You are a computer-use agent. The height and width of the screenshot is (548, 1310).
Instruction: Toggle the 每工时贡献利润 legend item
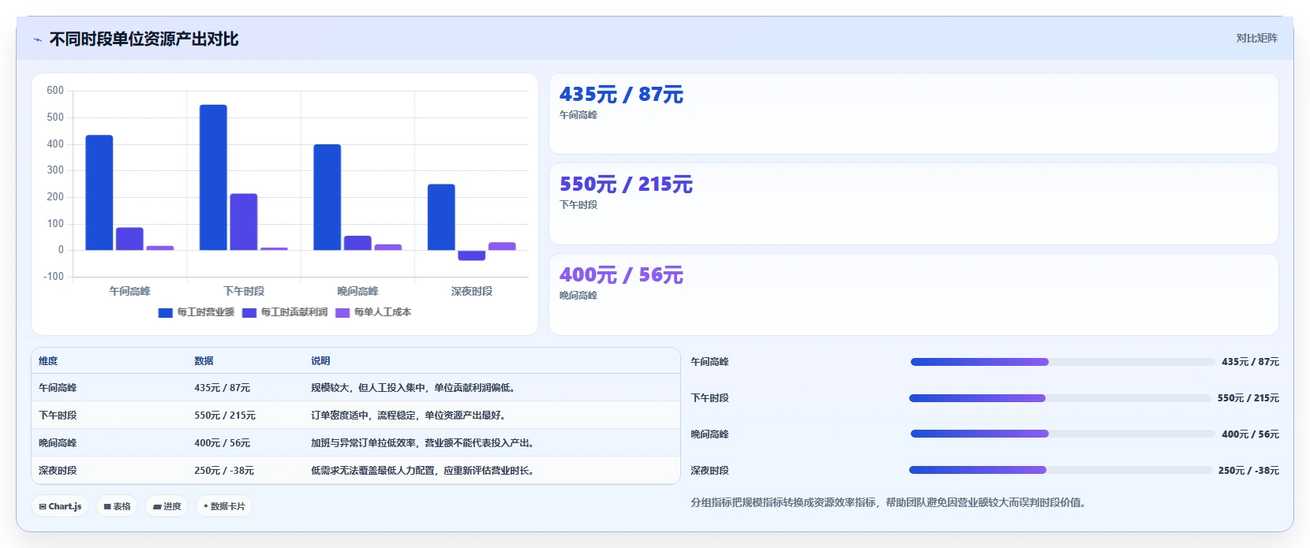(285, 312)
